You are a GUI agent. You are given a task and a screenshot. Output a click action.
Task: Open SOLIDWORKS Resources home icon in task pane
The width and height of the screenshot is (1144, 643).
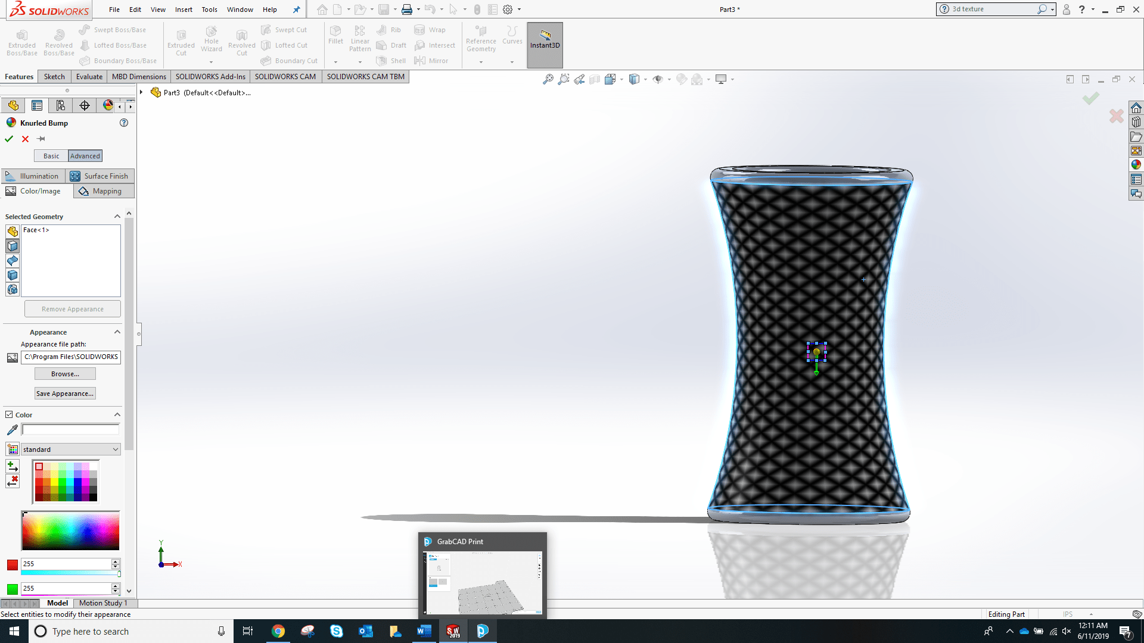tap(1136, 108)
